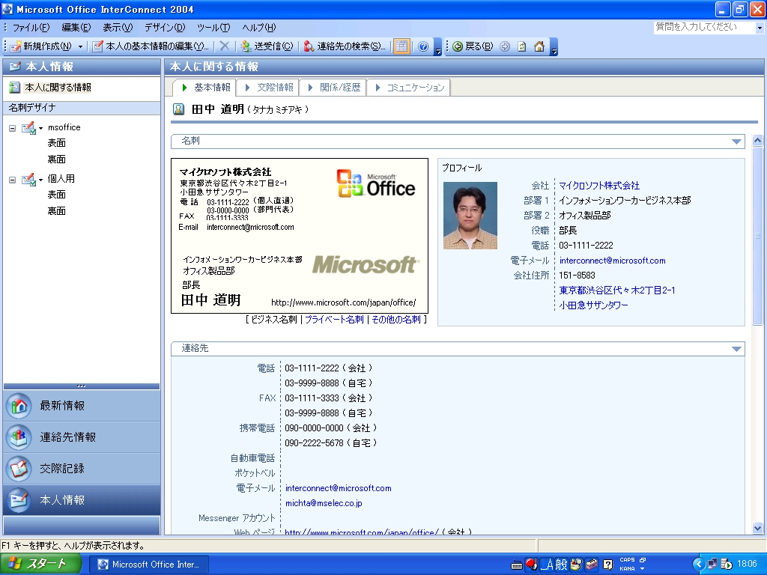The width and height of the screenshot is (767, 575).
Task: Click the blue Help question mark icon
Action: [424, 46]
